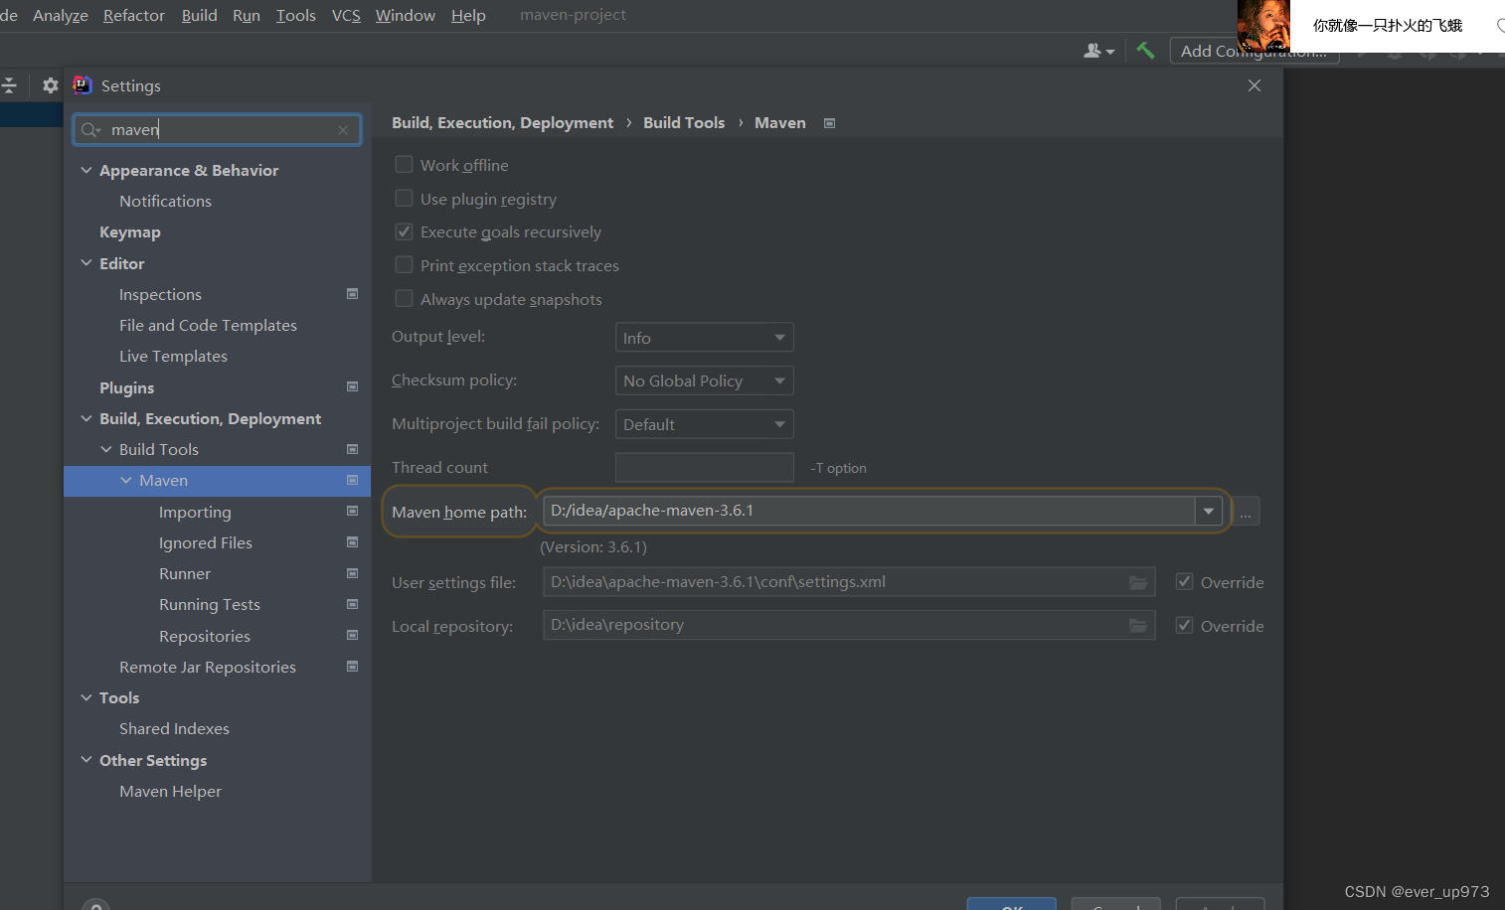Click the icon after the Maven breadcrumb
The image size is (1505, 910).
point(829,123)
